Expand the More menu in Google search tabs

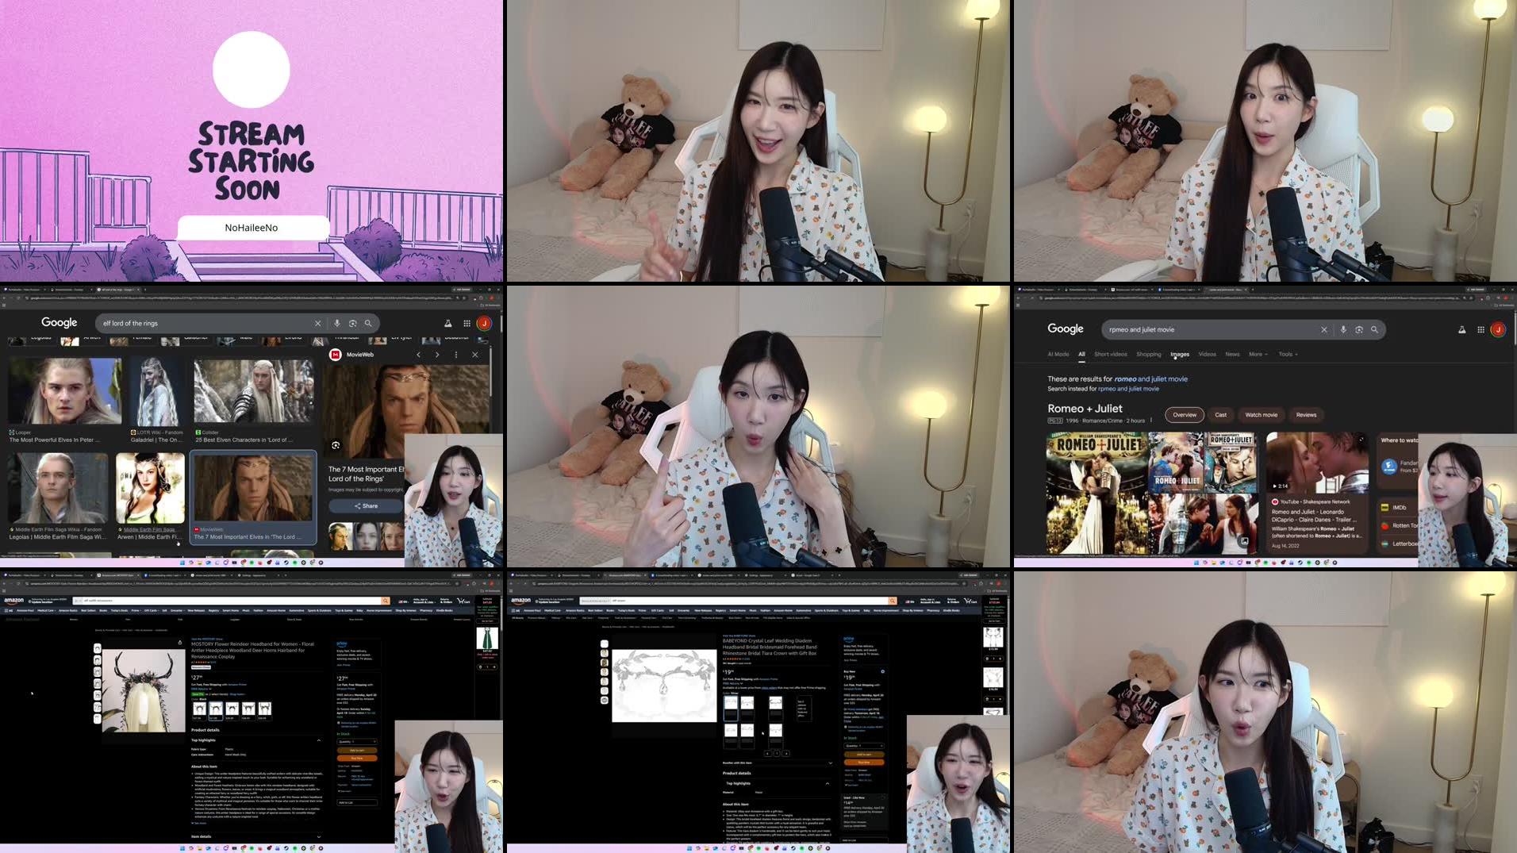pyautogui.click(x=1258, y=354)
